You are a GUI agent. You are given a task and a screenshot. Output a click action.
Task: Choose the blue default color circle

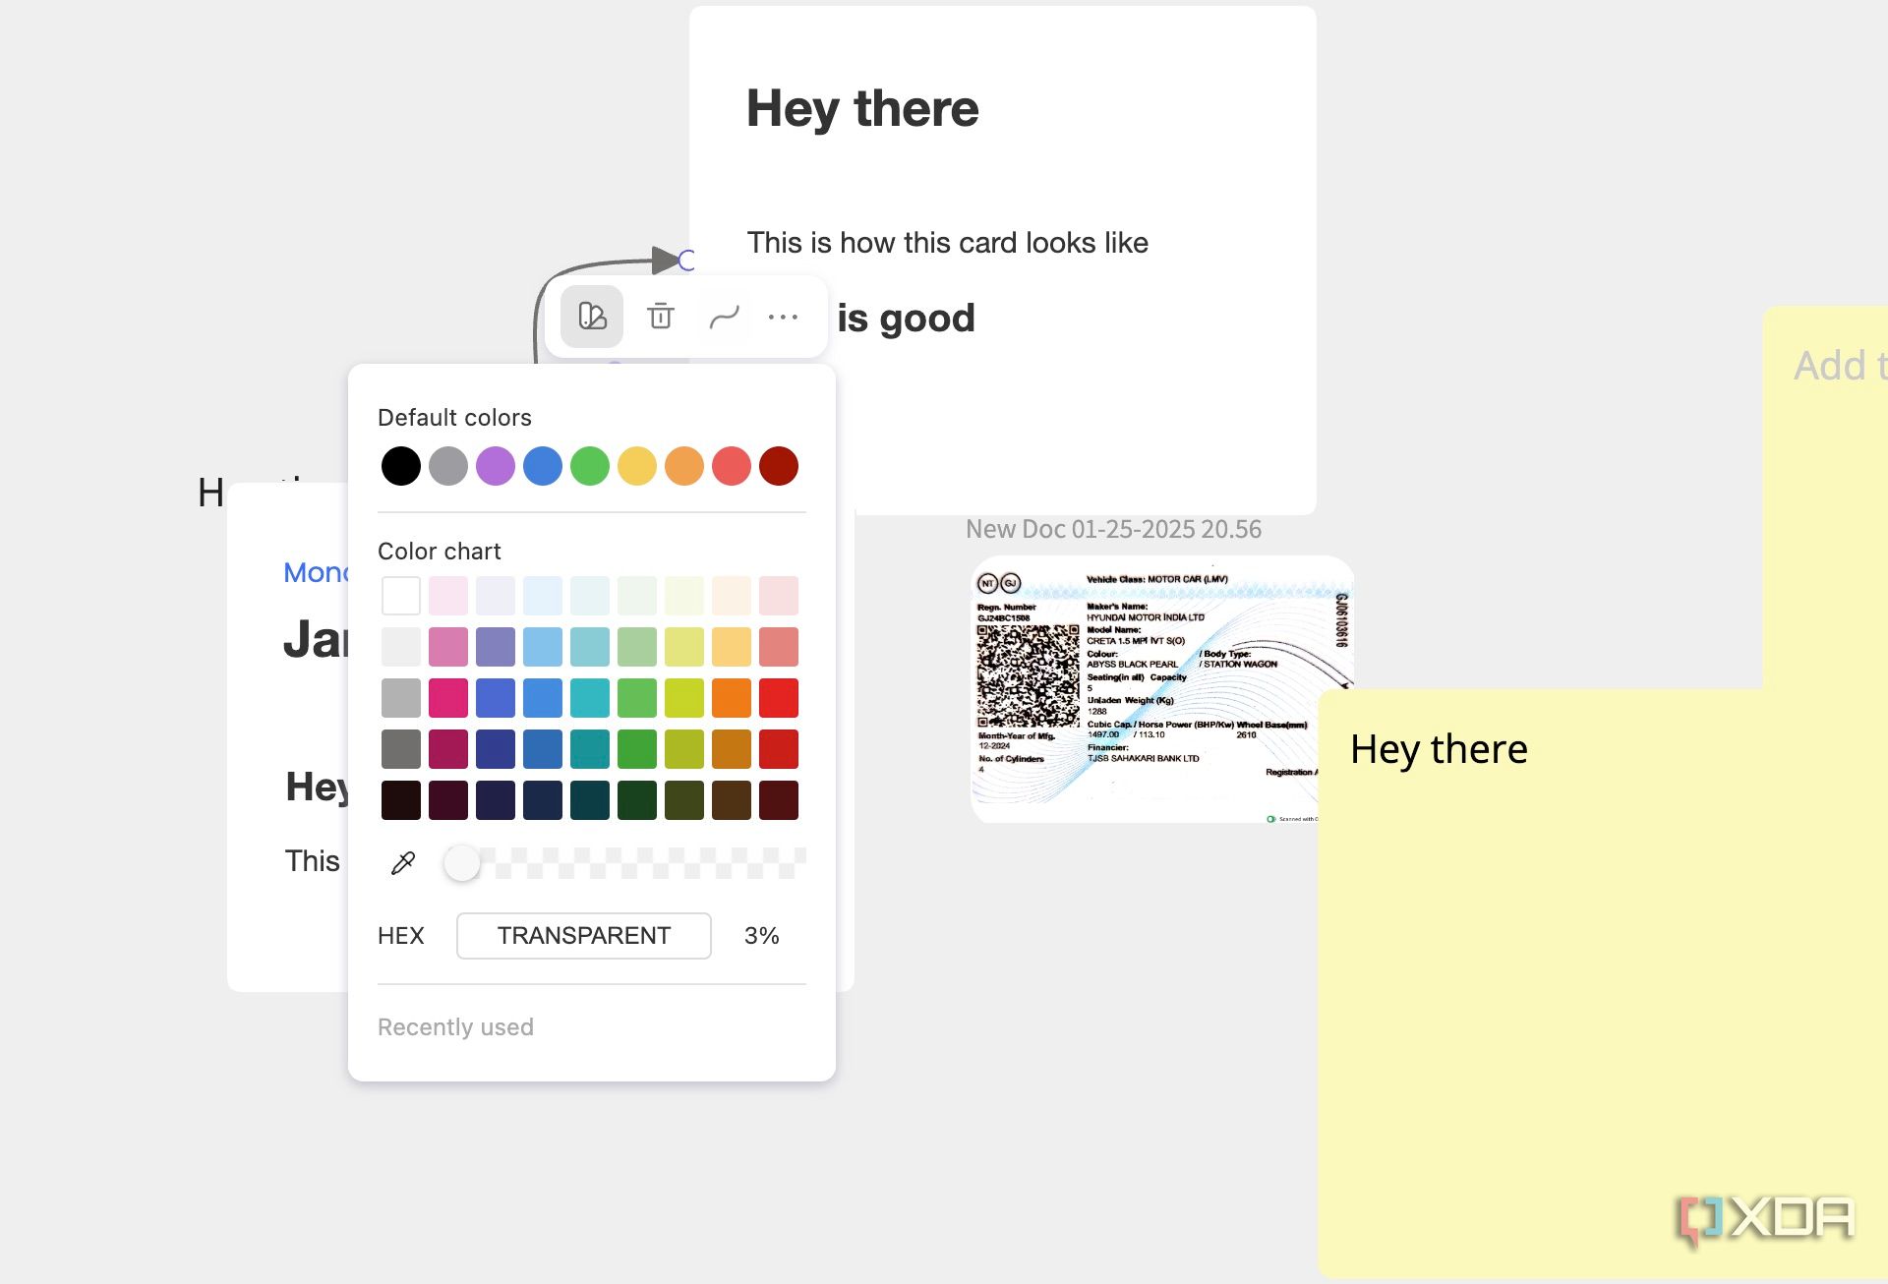click(x=543, y=466)
